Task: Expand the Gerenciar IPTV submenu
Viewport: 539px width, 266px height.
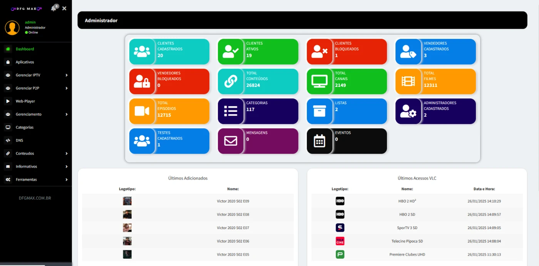Action: point(36,75)
